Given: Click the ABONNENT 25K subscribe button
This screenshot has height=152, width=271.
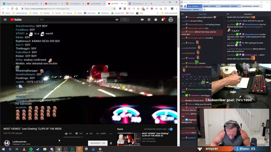Looking at the screenshot, I should coord(98,143).
